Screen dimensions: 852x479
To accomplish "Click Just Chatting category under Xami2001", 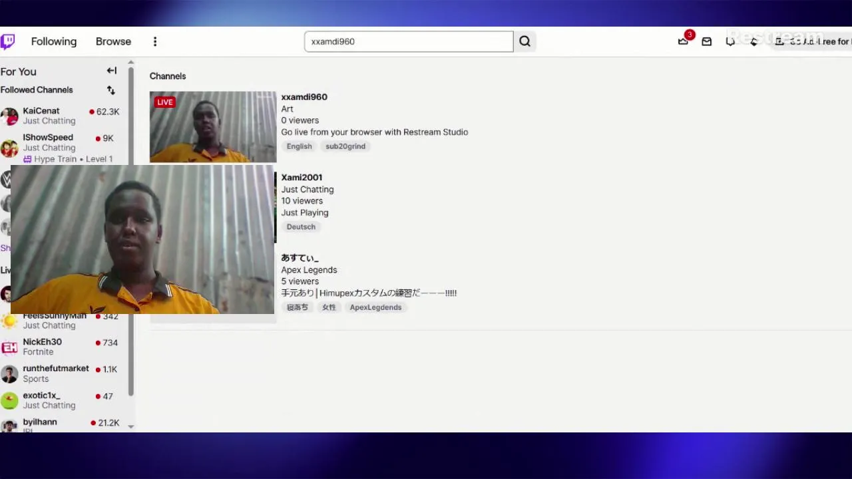I will point(308,190).
